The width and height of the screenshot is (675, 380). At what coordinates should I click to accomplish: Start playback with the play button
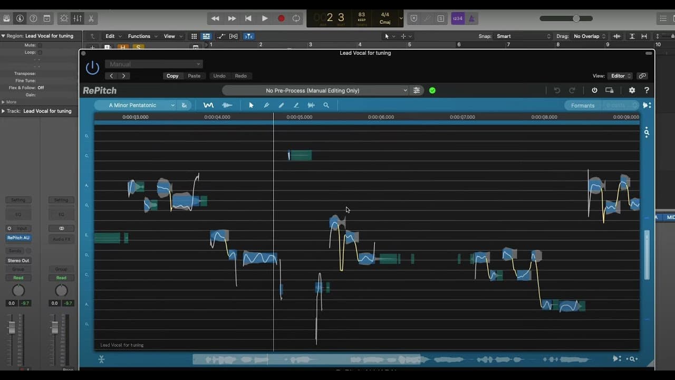tap(265, 18)
